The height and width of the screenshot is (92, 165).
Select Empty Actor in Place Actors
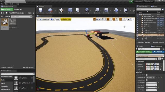tap(23, 78)
